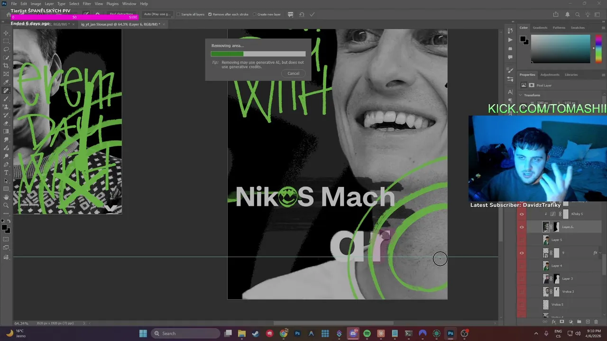Click the Find distractions button
The width and height of the screenshot is (607, 341).
(x=121, y=14)
